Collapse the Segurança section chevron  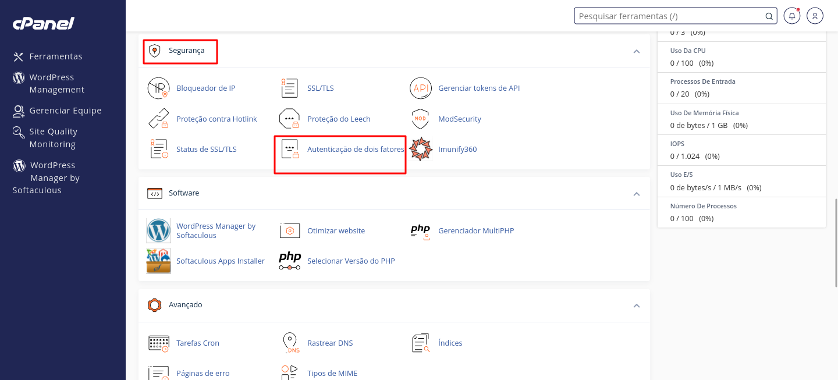tap(636, 51)
